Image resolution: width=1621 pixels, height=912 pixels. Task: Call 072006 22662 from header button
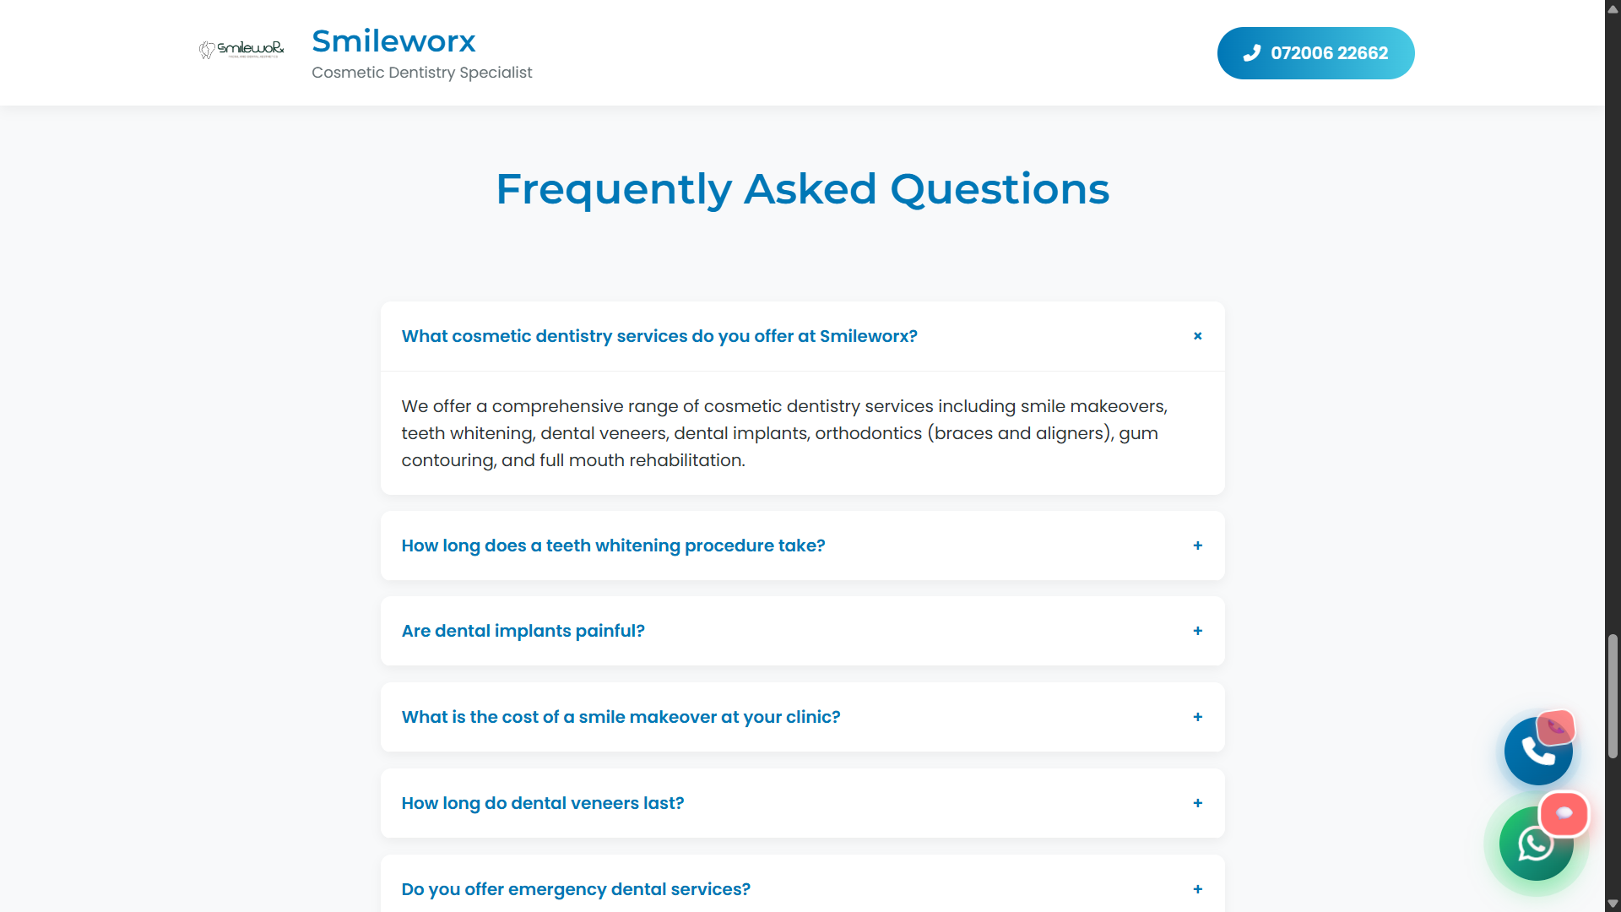[1315, 53]
